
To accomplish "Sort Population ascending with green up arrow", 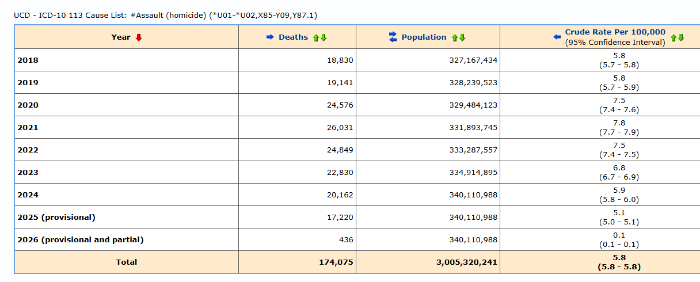I will coord(455,38).
